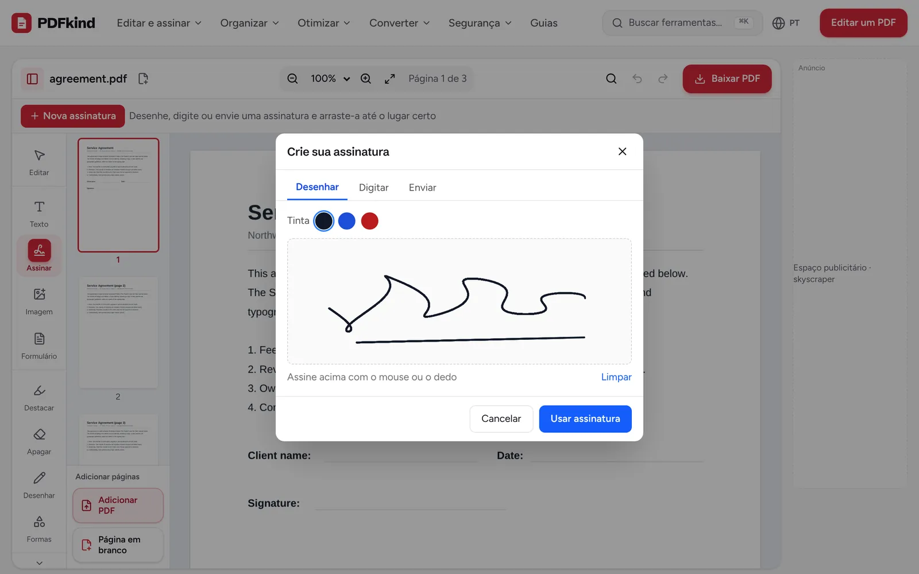Open the Converter dropdown menu
This screenshot has width=919, height=574.
(x=400, y=23)
